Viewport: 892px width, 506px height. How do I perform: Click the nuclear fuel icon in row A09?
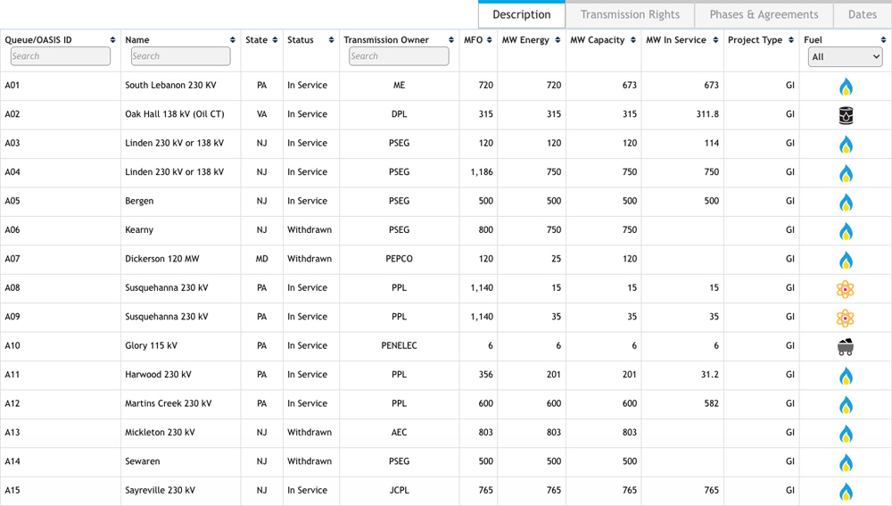[x=845, y=318]
